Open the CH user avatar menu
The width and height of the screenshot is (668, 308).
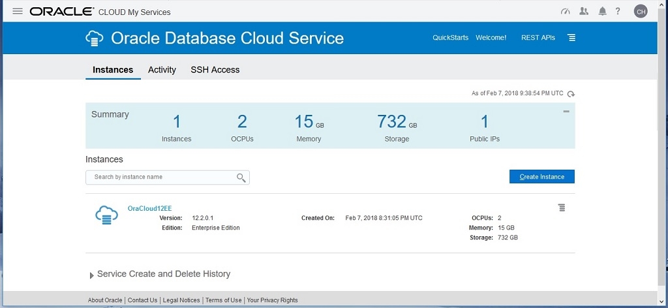tap(641, 12)
